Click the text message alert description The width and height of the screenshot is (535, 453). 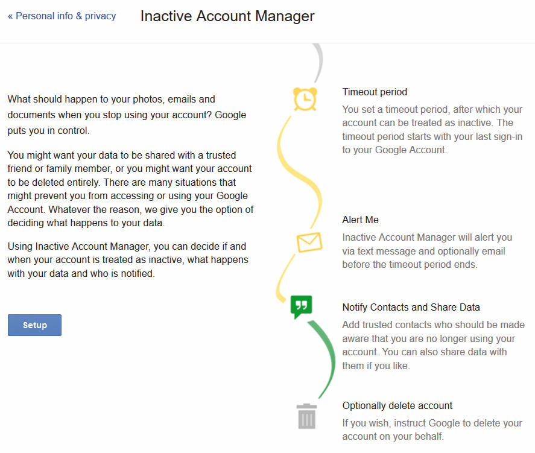click(x=427, y=251)
